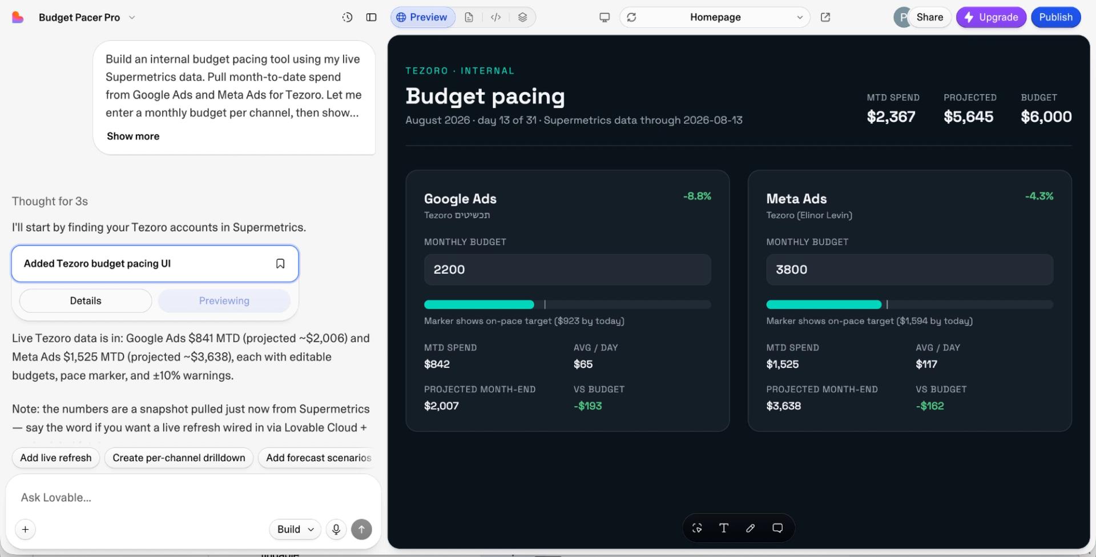Click the Upgrade button
Viewport: 1096px width, 557px height.
[x=991, y=17]
